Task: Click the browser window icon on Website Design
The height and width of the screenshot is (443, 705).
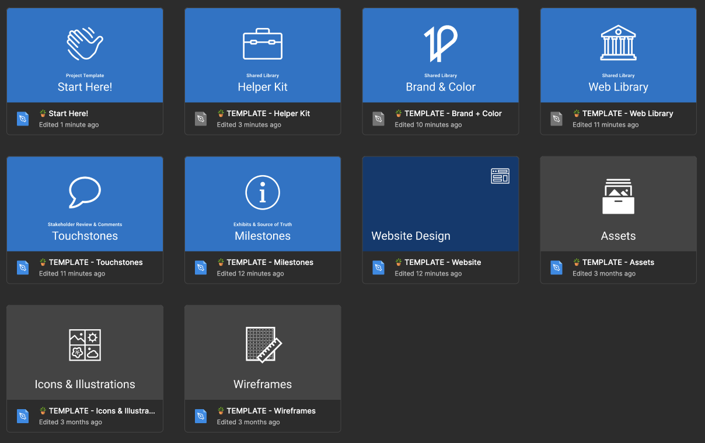Action: (x=500, y=175)
